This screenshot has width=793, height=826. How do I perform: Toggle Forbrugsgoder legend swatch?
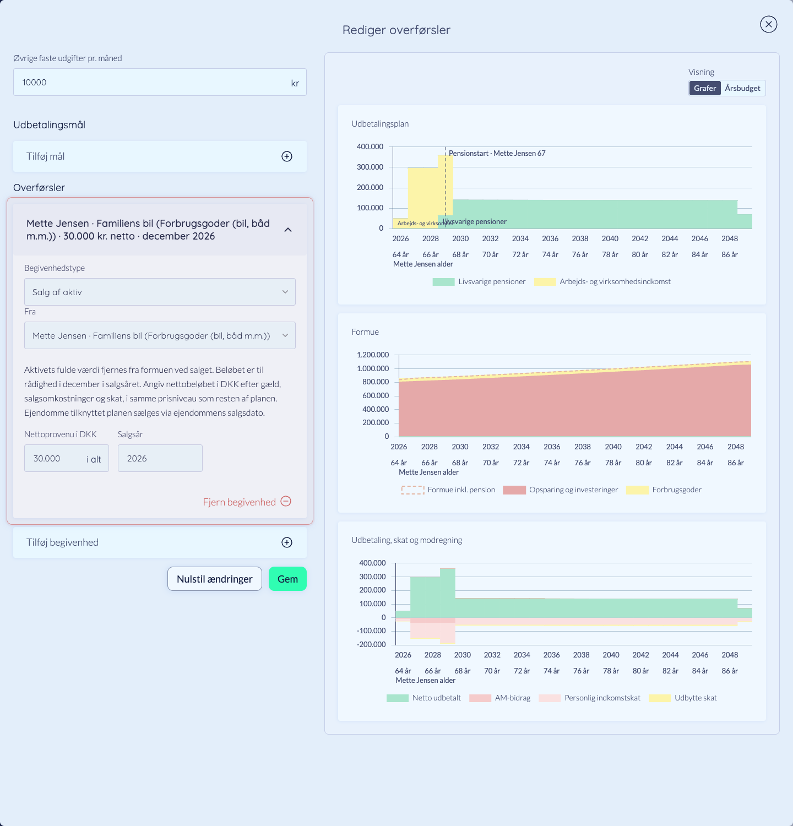637,490
